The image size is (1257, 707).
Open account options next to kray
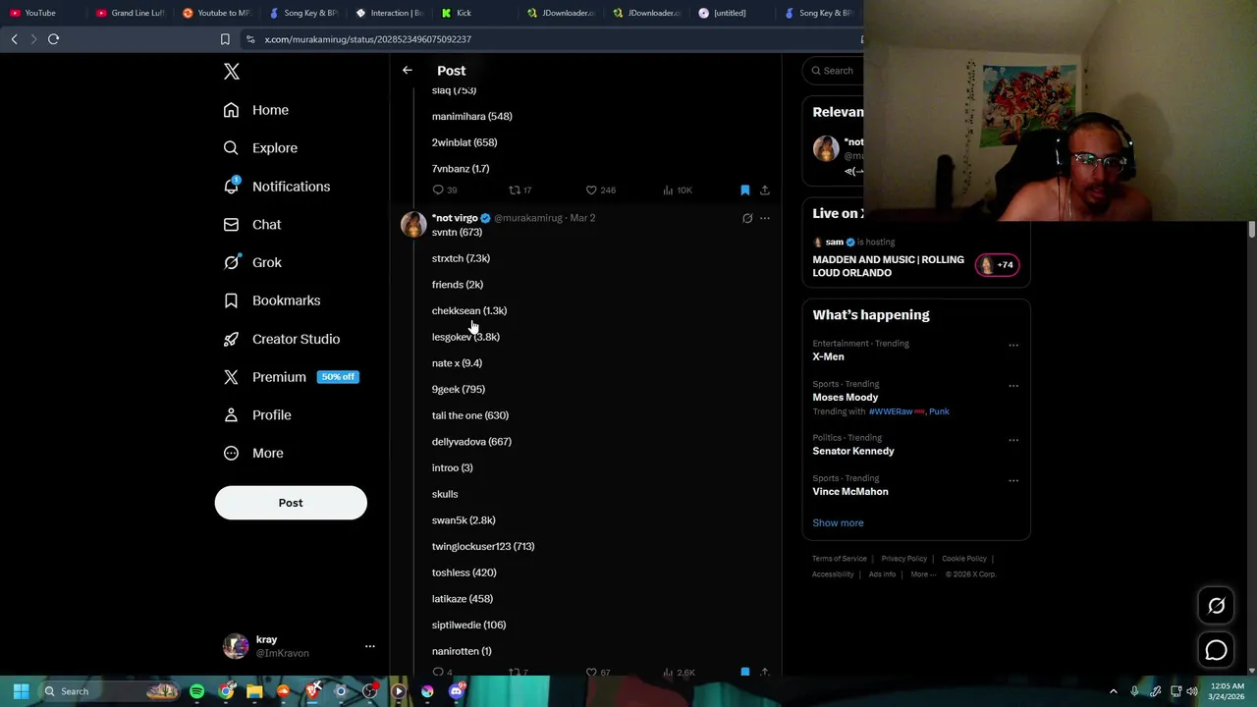370,646
